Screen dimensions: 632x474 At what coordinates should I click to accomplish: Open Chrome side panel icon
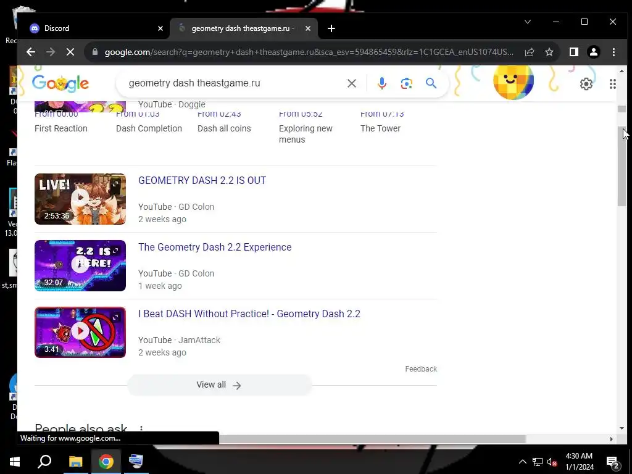574,52
